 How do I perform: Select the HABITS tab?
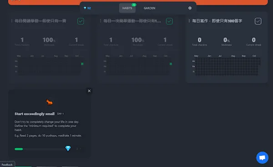[x=127, y=8]
